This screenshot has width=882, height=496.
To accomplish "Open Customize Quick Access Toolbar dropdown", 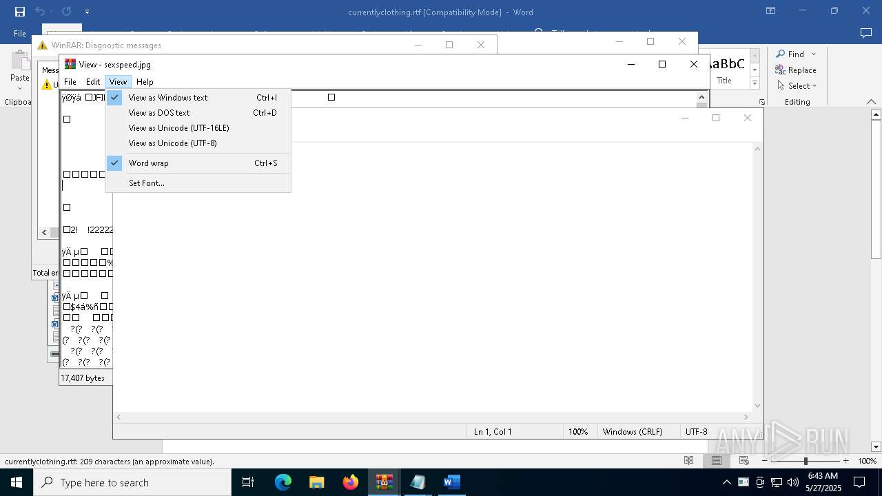I will click(87, 12).
